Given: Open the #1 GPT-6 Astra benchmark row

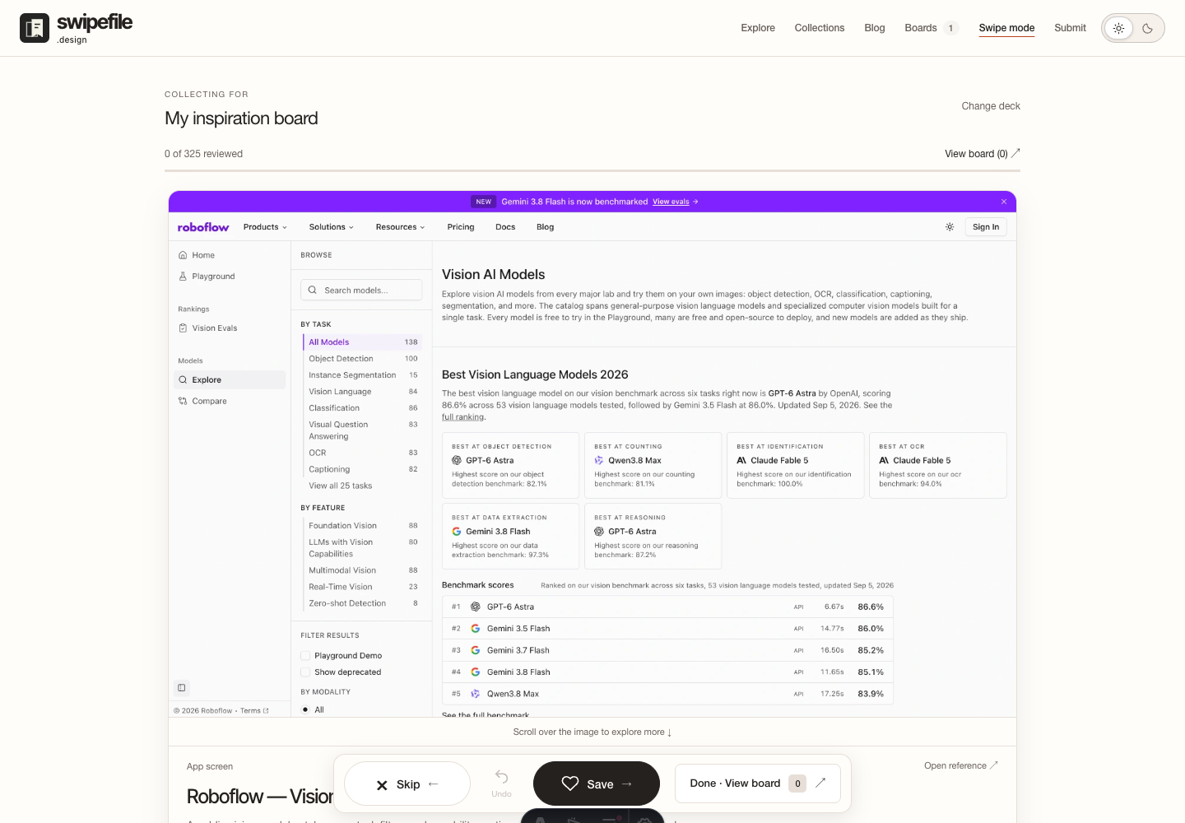Looking at the screenshot, I should (x=667, y=607).
